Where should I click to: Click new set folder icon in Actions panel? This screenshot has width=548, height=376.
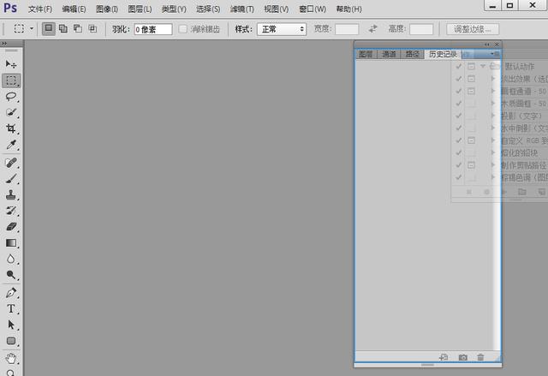tap(522, 192)
